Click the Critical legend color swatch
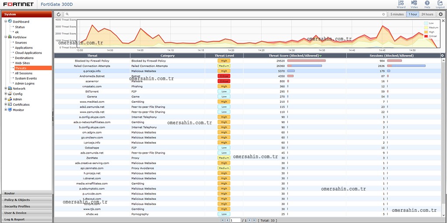 point(426,37)
